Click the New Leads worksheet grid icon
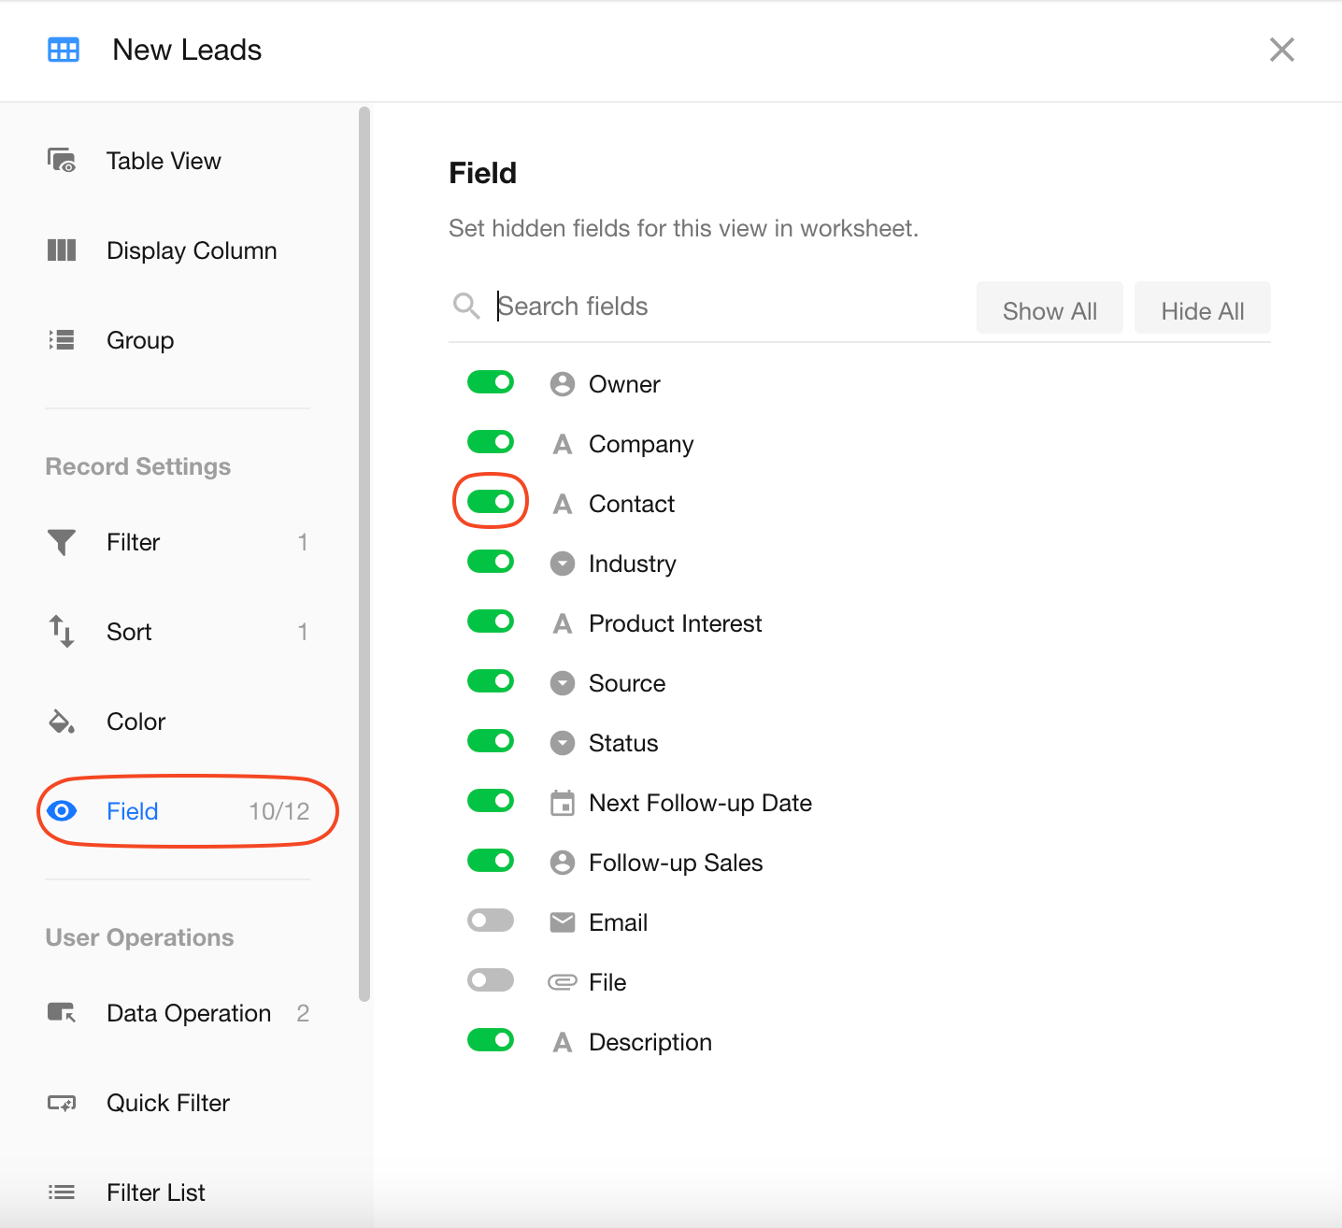Image resolution: width=1342 pixels, height=1228 pixels. click(x=64, y=50)
